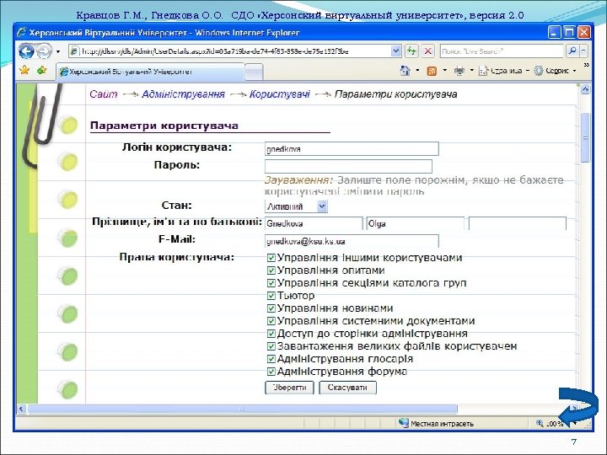Toggle Управління секціями каталога груп
The width and height of the screenshot is (607, 455).
[271, 283]
